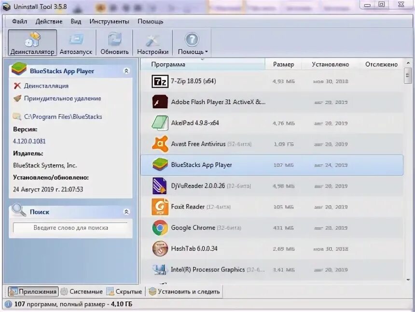Select the row Adobe Flash Player 31 ActiveX
The height and width of the screenshot is (312, 415).
(272, 102)
